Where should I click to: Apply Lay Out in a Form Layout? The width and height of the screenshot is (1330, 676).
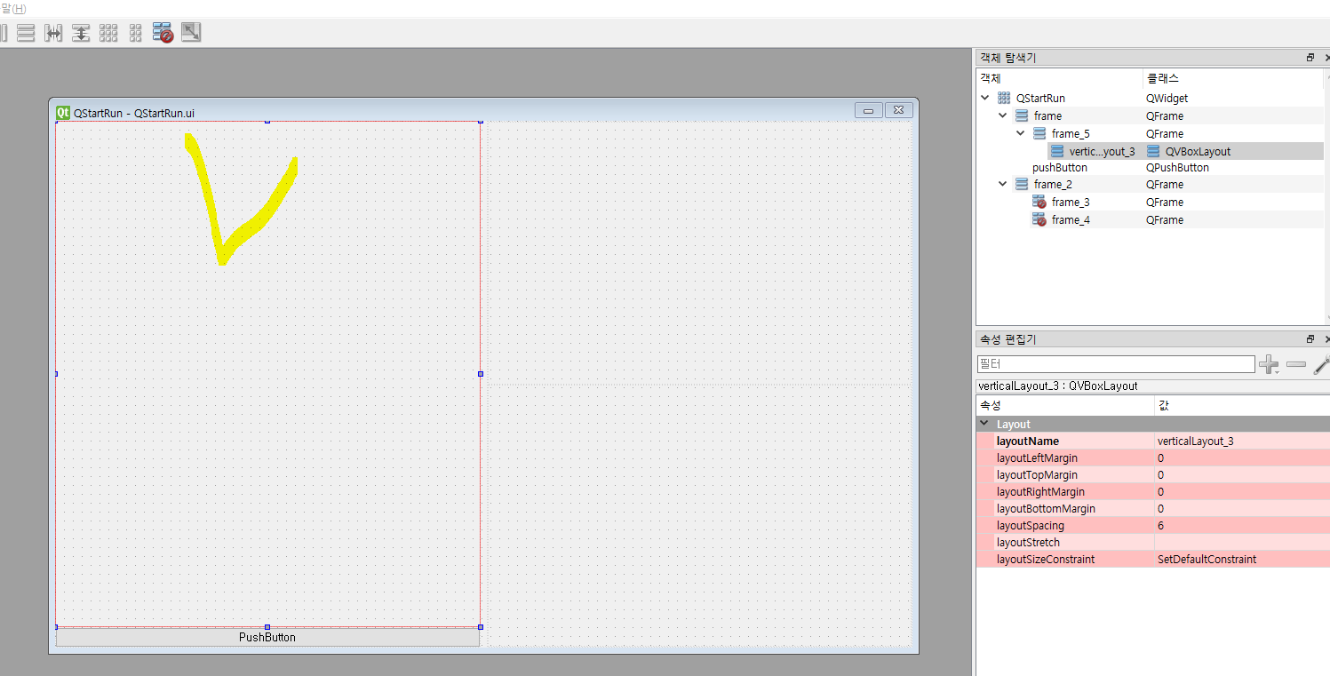(135, 33)
